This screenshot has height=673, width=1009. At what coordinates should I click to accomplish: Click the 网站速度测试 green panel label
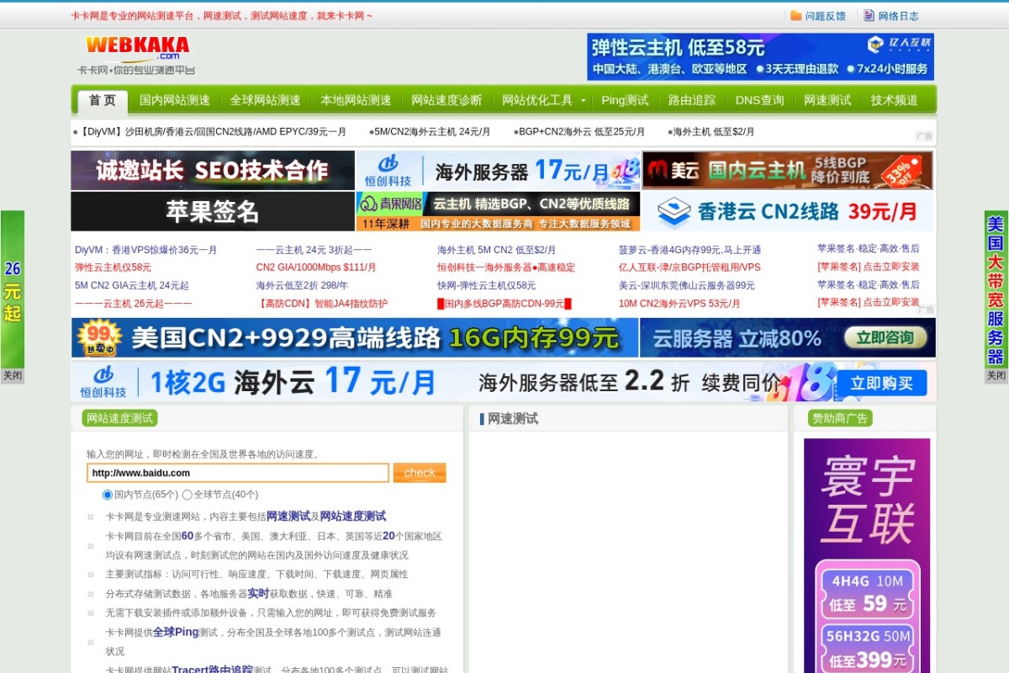[x=120, y=418]
